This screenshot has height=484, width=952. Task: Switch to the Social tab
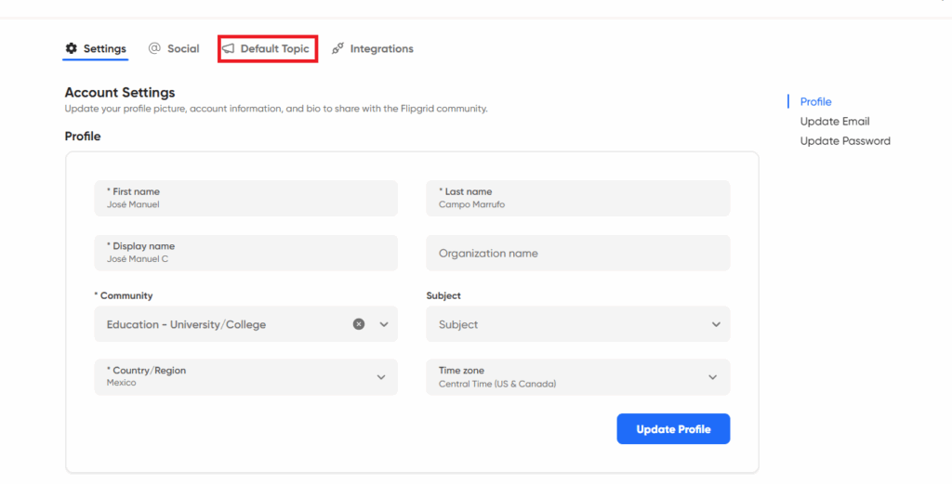click(x=183, y=48)
